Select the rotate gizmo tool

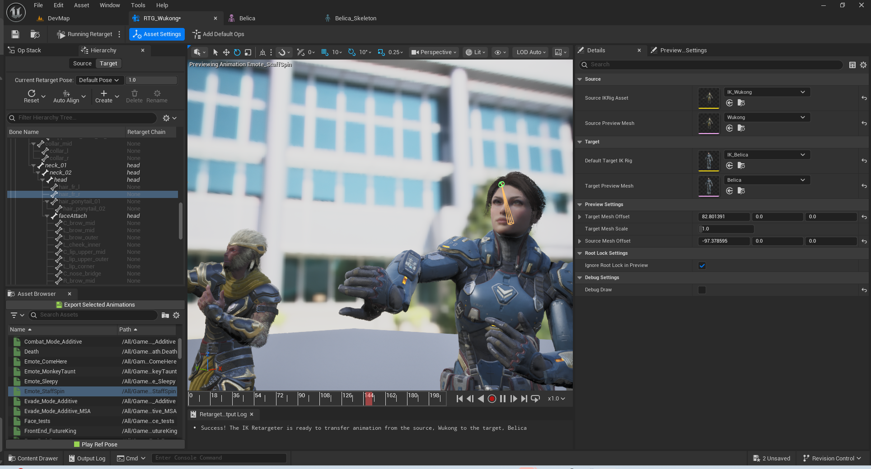point(237,52)
